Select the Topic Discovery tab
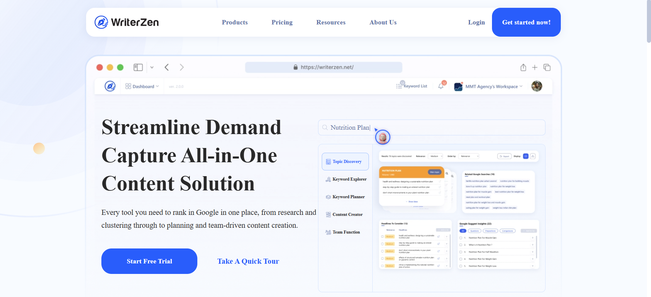Image resolution: width=651 pixels, height=297 pixels. coord(345,162)
